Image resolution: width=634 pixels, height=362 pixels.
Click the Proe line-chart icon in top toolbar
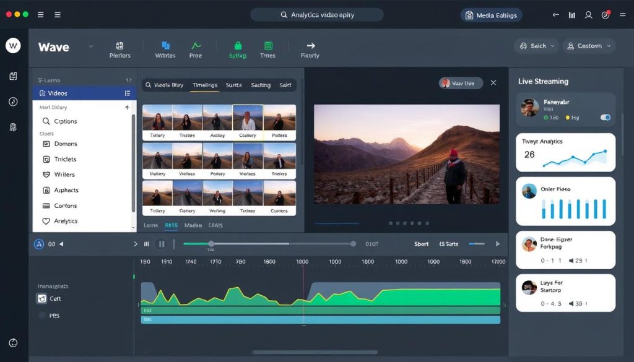point(196,45)
